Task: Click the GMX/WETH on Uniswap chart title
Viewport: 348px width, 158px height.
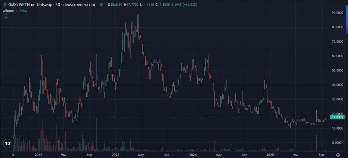Action: (52, 4)
